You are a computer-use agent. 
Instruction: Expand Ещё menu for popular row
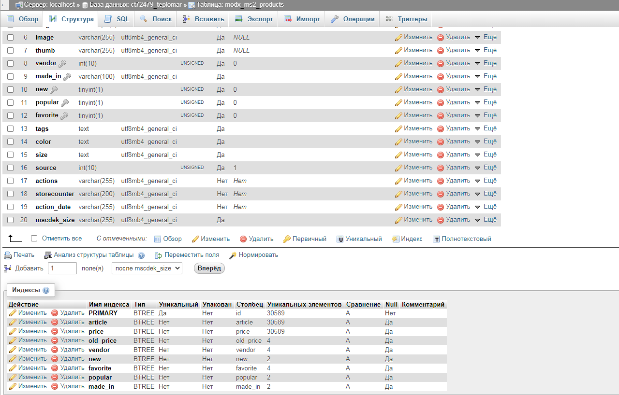pyautogui.click(x=486, y=102)
